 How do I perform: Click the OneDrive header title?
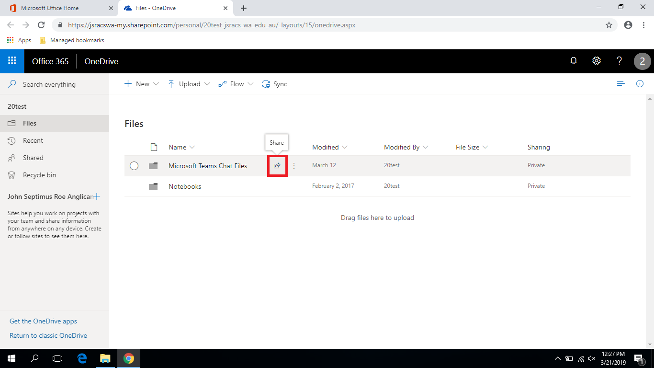pos(101,61)
